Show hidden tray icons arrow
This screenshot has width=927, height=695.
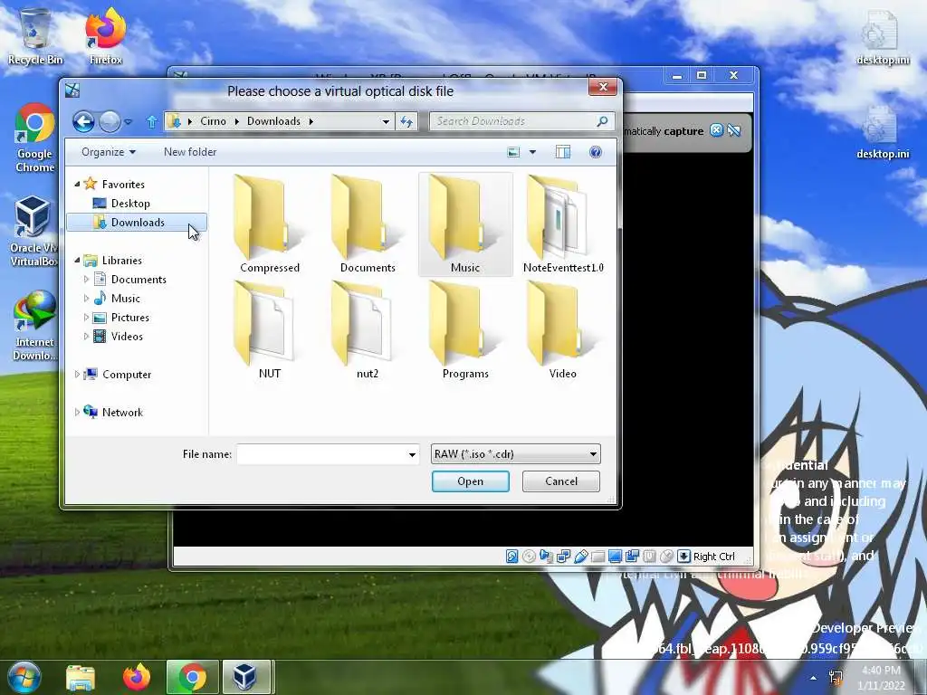click(x=814, y=678)
